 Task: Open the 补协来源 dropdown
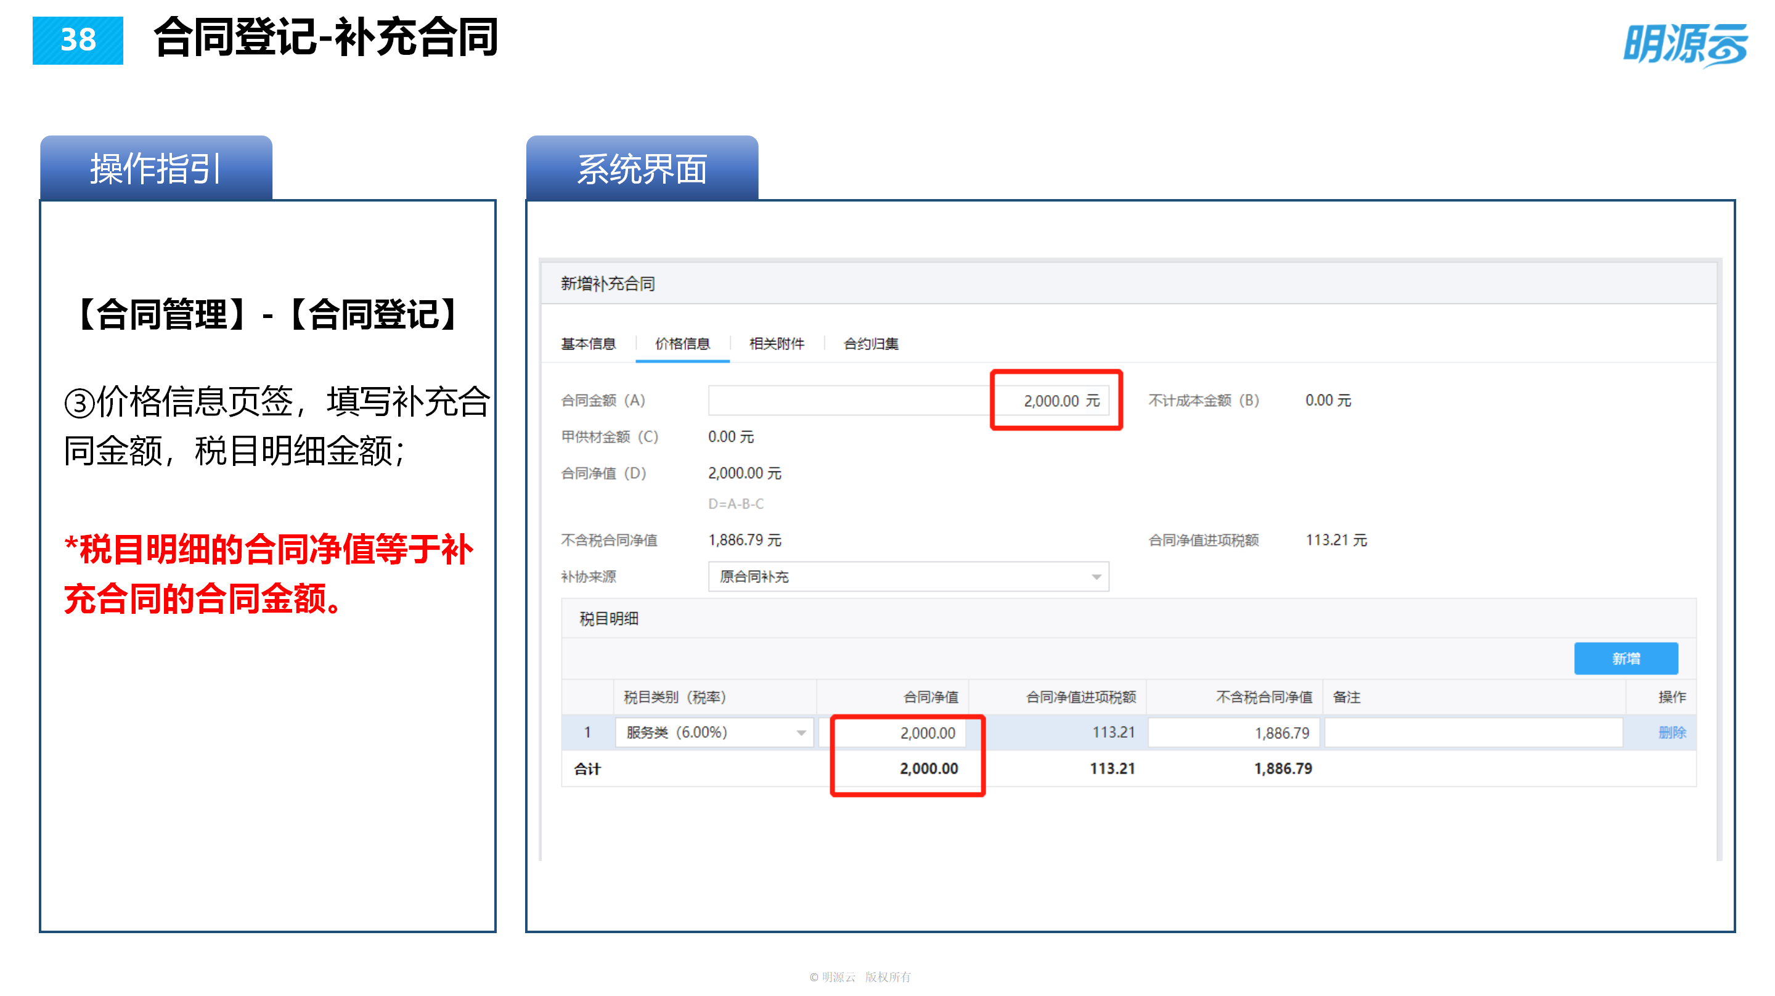coord(907,578)
